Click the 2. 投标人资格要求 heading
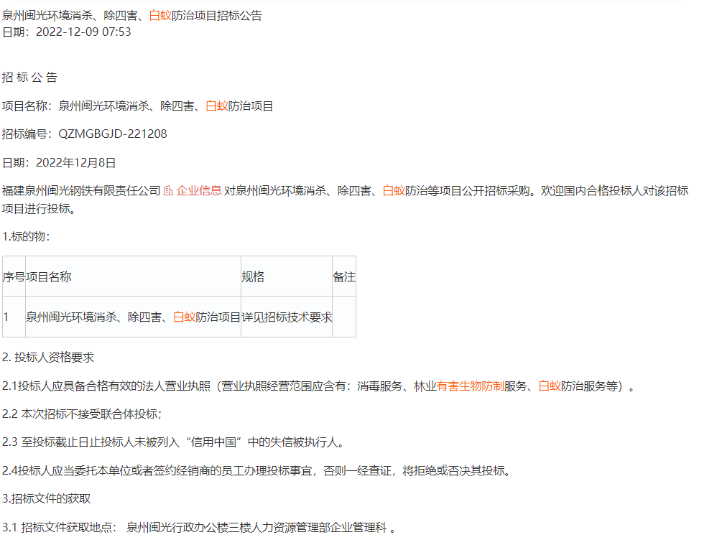 coord(48,358)
